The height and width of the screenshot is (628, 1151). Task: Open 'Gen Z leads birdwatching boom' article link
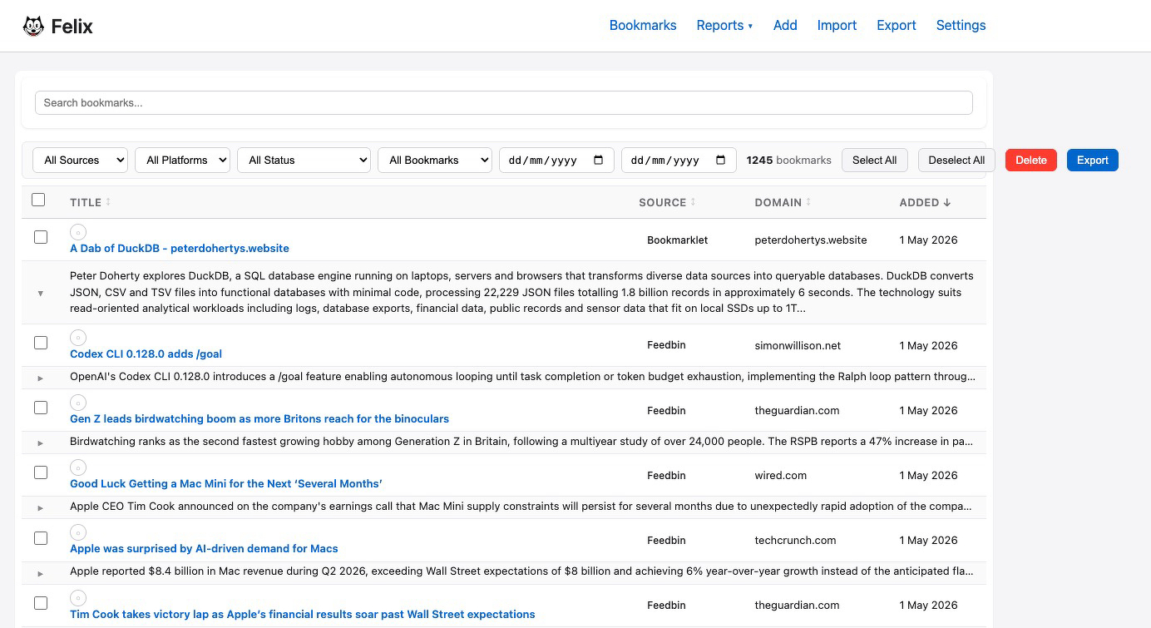click(x=259, y=418)
